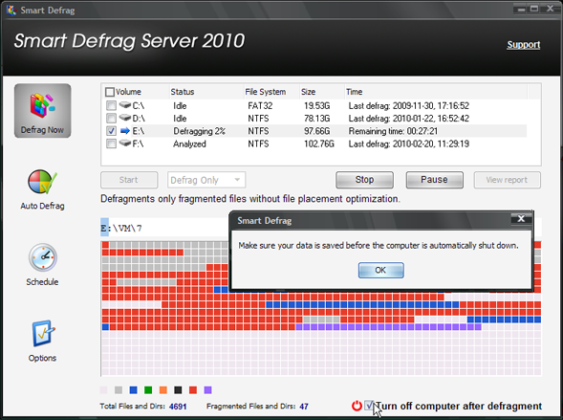The image size is (563, 420).
Task: Open the Options icon in sidebar
Action: [x=43, y=334]
